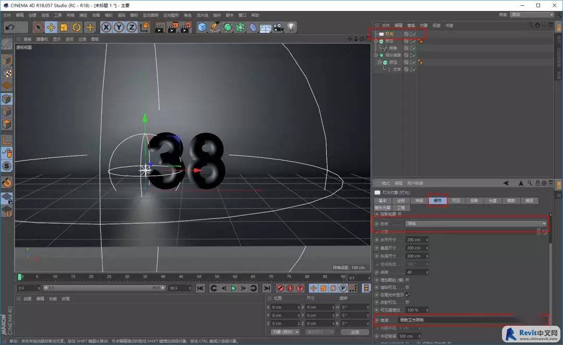
Task: Go back with Attribute Manager left arrow
Action: click(x=506, y=183)
